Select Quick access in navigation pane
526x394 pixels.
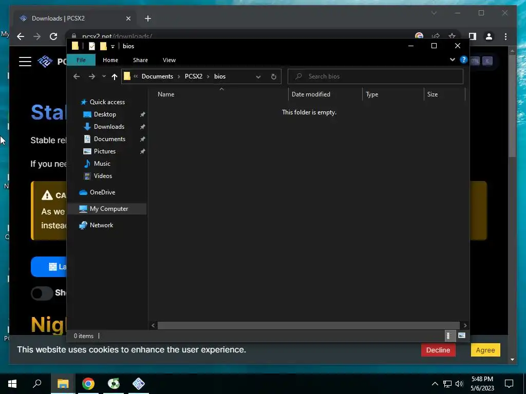coord(107,102)
